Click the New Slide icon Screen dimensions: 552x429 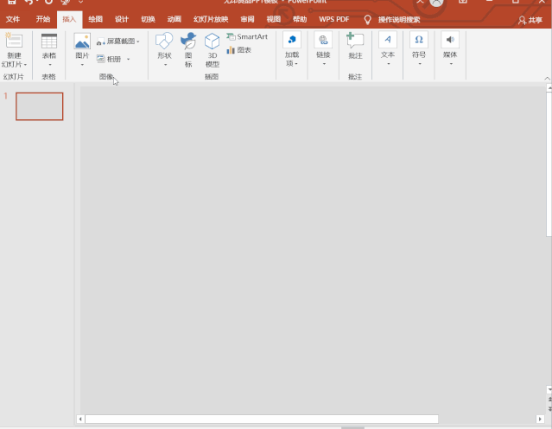point(14,41)
